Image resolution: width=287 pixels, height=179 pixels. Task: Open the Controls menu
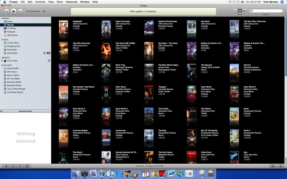click(40, 2)
